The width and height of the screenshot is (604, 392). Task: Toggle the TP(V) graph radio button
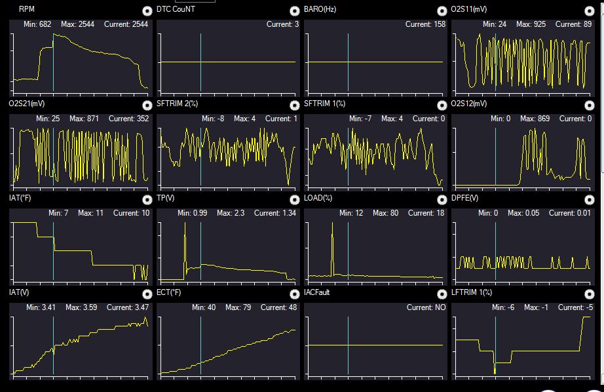click(x=294, y=200)
